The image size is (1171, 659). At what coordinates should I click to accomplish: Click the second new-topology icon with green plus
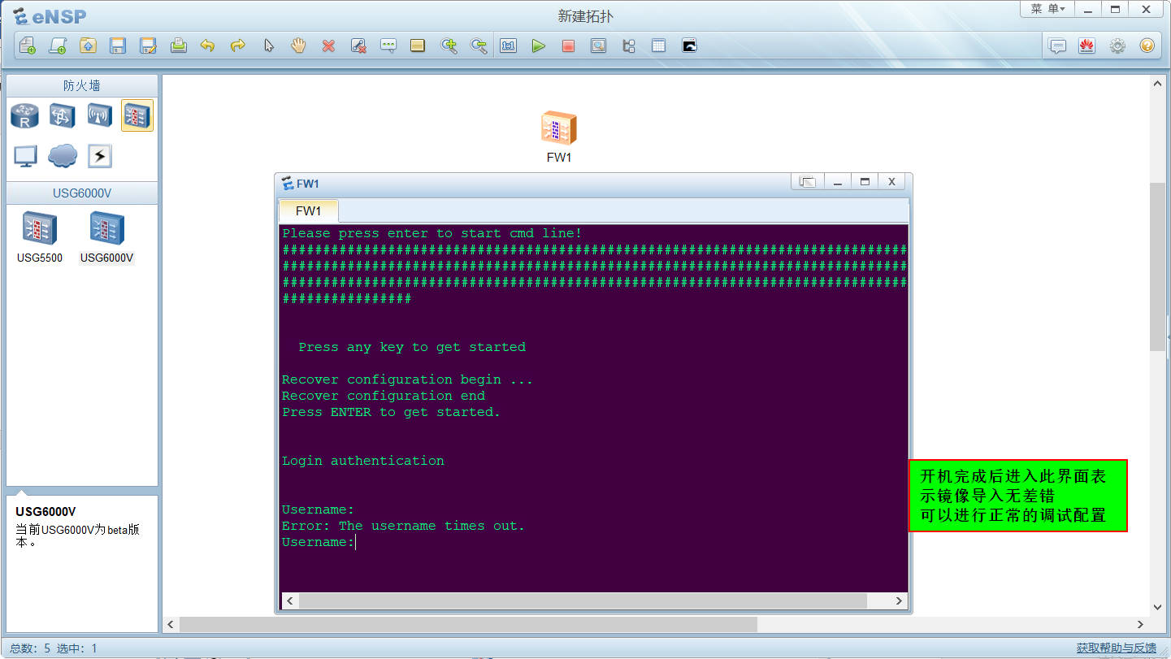coord(57,46)
